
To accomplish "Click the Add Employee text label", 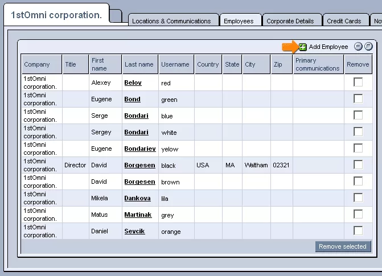I will [x=328, y=47].
